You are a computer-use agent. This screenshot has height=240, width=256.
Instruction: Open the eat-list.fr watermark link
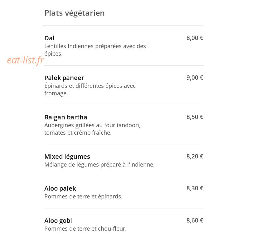[26, 60]
